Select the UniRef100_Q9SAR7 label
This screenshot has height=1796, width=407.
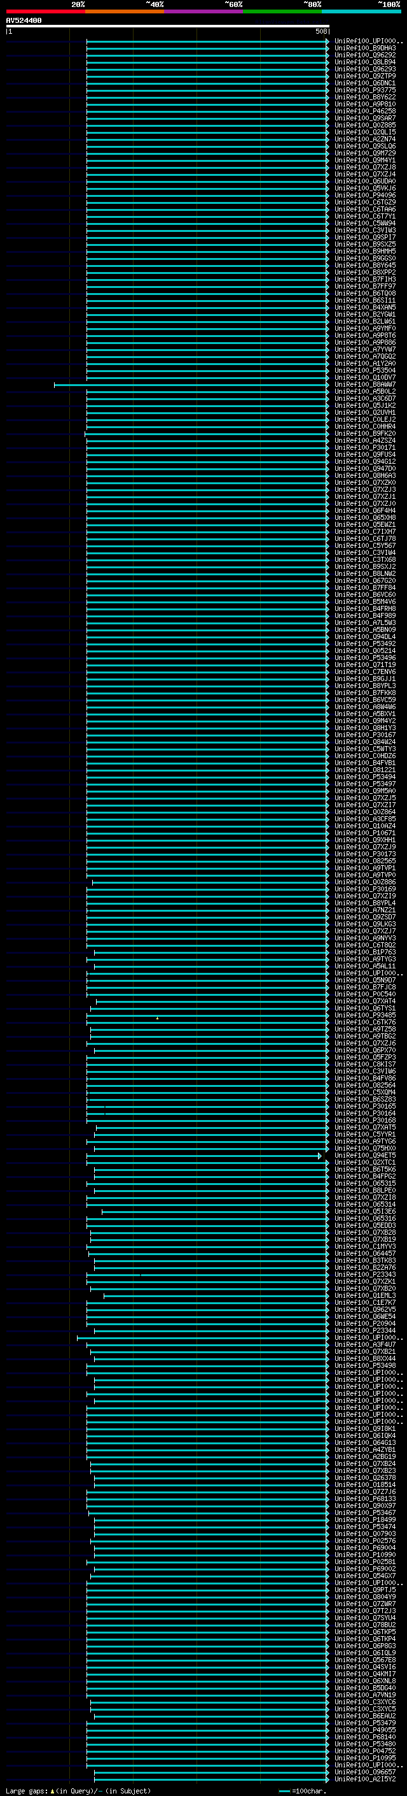365,118
